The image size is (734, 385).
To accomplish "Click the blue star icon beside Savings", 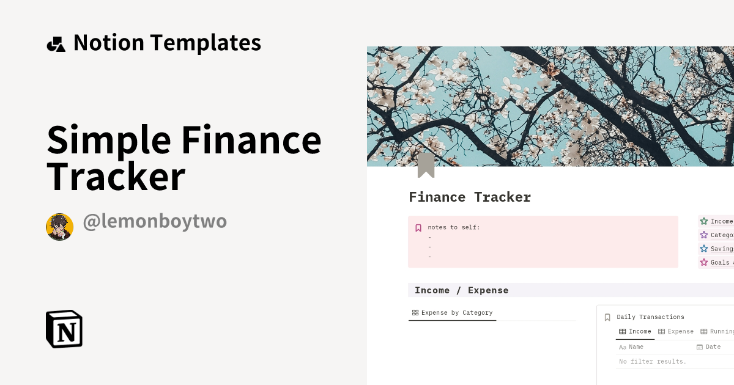I will (704, 249).
